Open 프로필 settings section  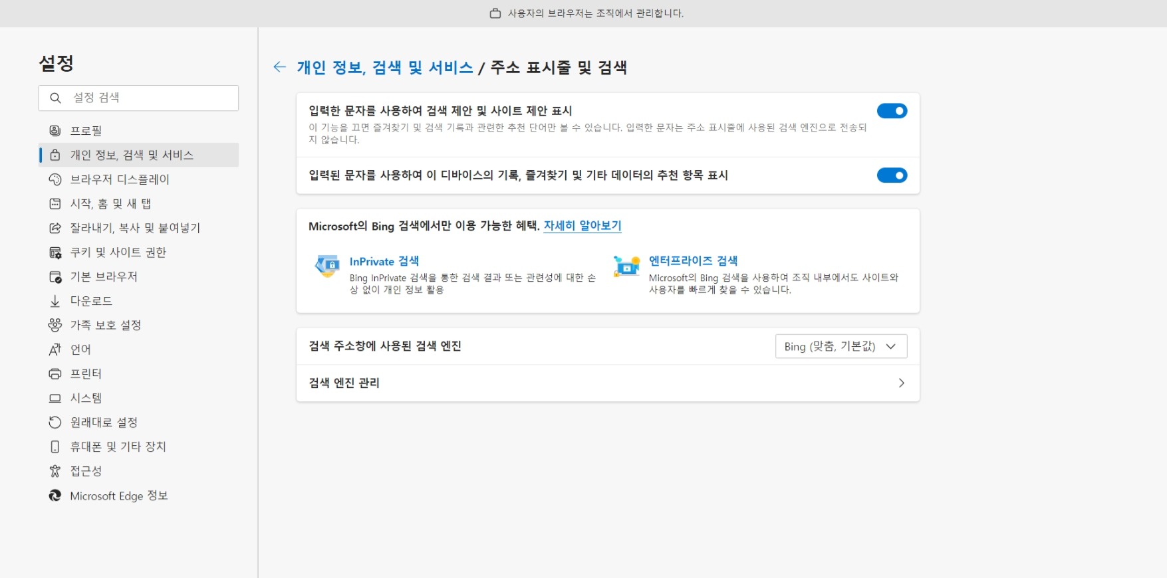click(x=138, y=131)
